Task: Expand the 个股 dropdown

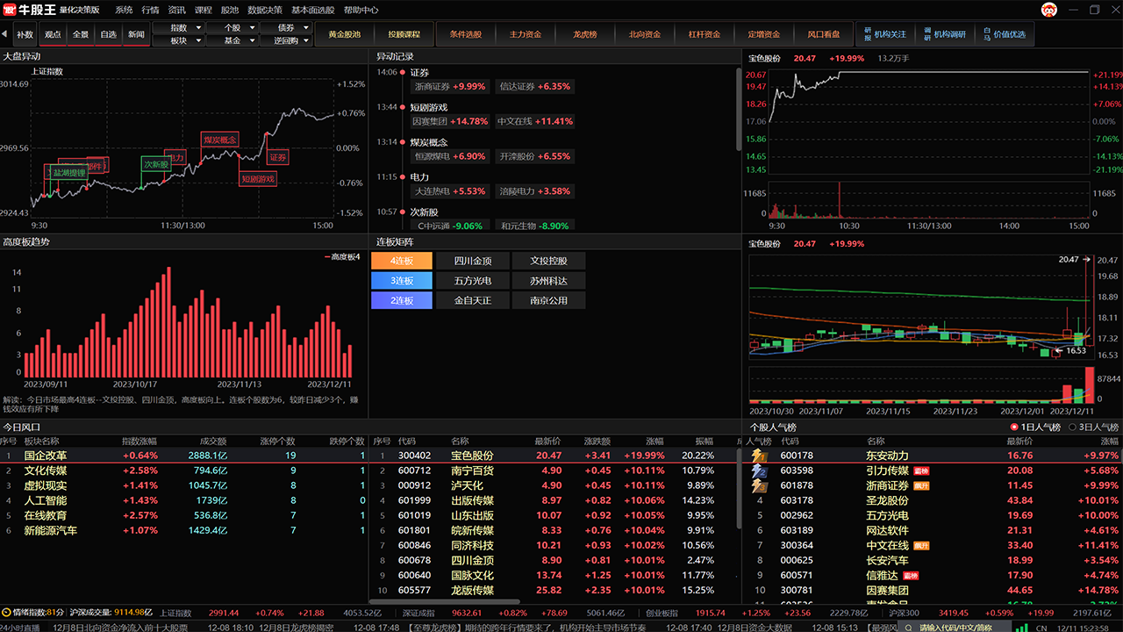Action: [x=232, y=28]
